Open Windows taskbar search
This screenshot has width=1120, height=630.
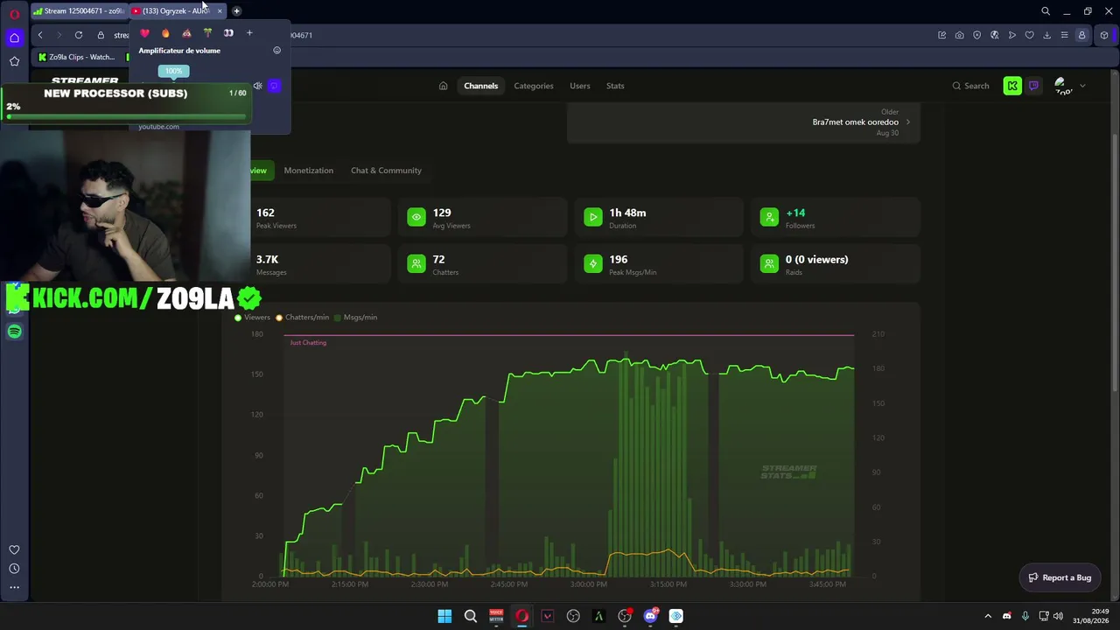(x=471, y=616)
